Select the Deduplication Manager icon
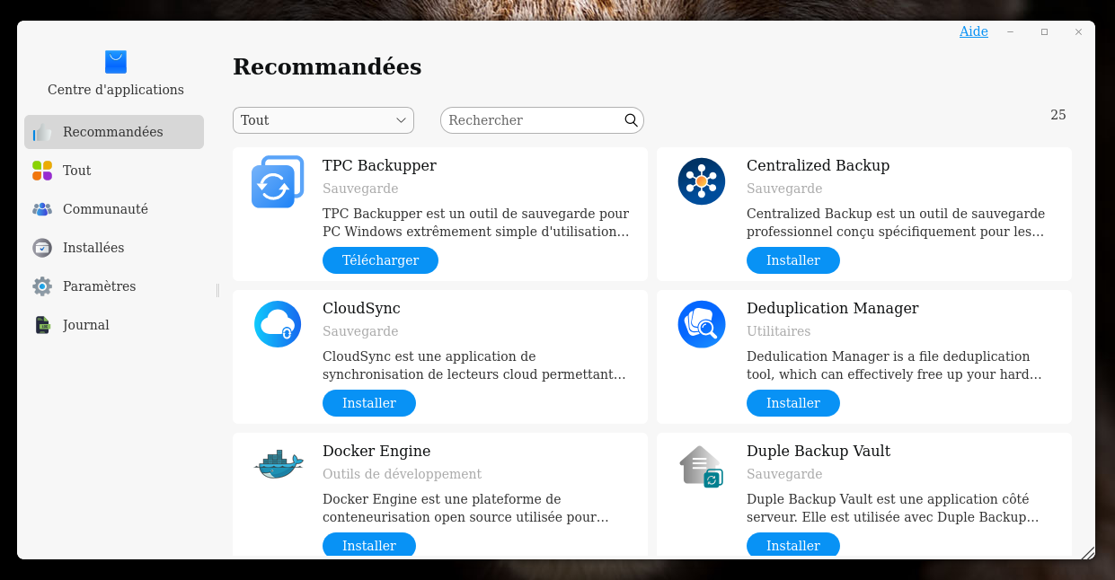 coord(701,324)
